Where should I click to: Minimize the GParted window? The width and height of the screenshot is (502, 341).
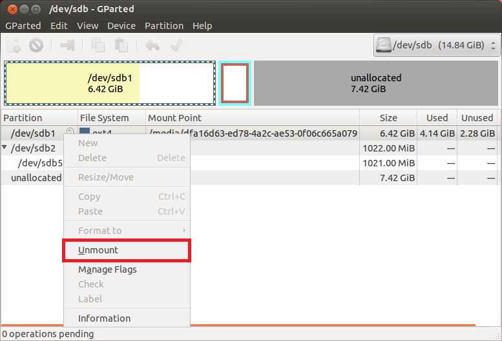[24, 9]
